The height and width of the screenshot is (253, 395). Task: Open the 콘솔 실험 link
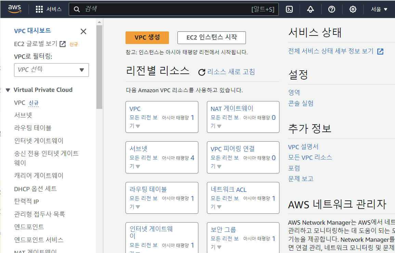[x=301, y=103]
